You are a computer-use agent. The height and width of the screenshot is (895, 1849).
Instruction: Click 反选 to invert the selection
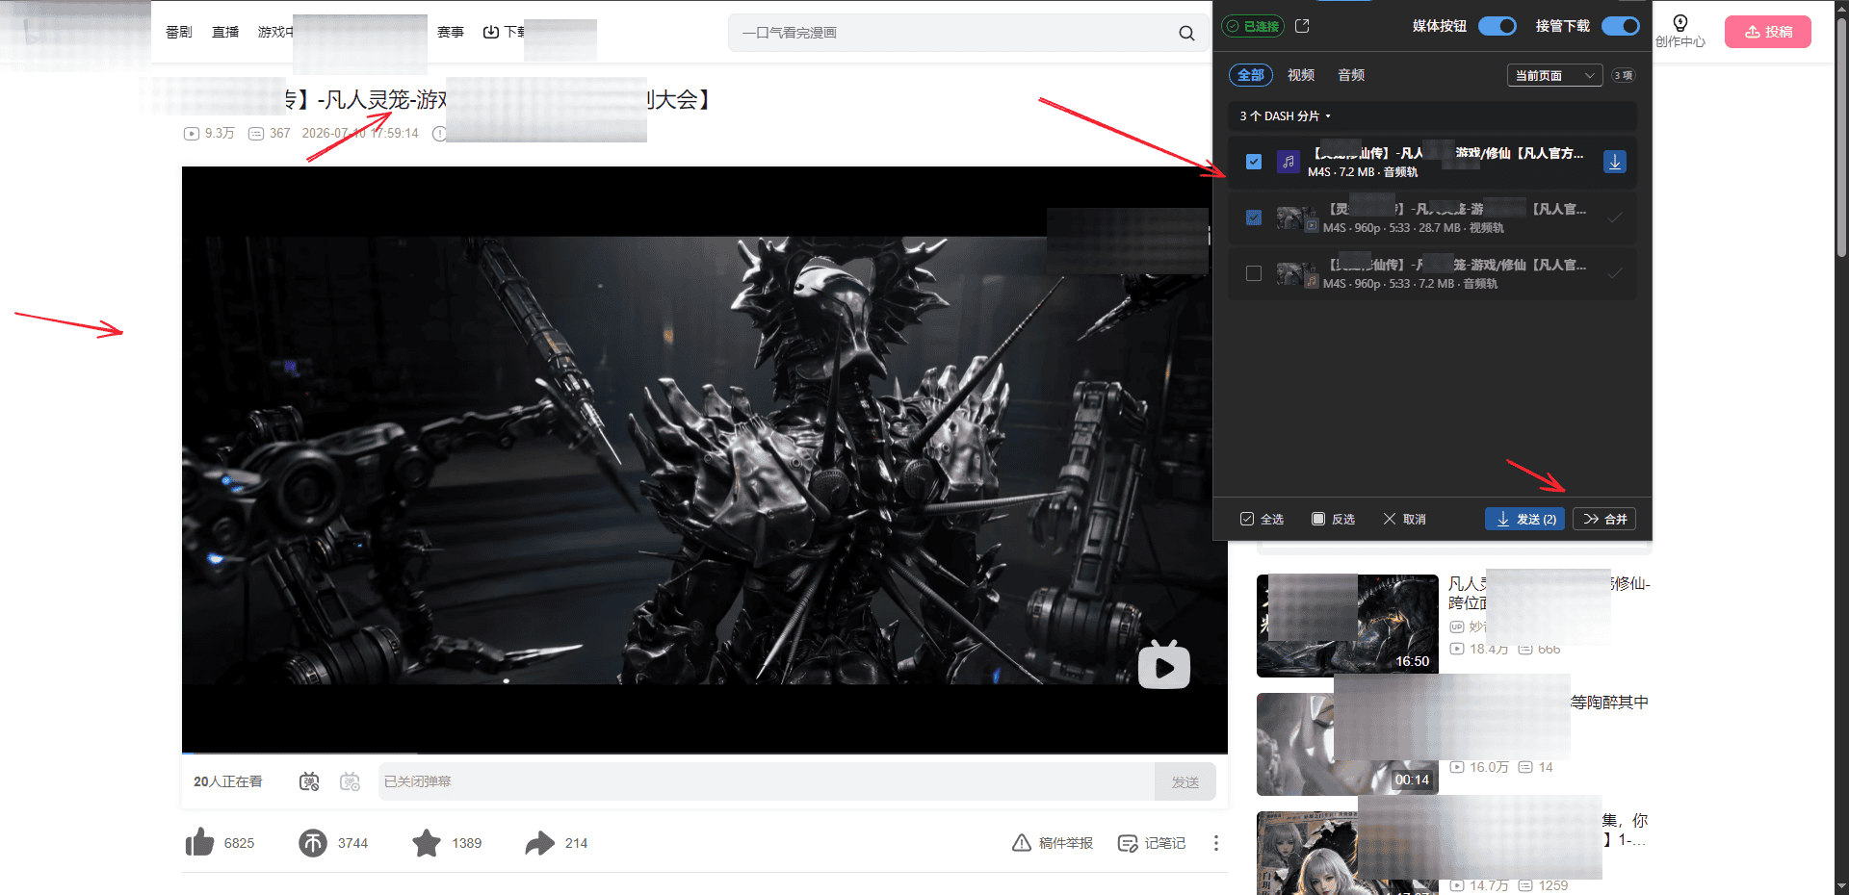pos(1333,519)
